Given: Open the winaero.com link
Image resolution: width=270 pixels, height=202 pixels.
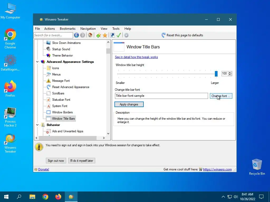Looking at the screenshot, I should pyautogui.click(x=217, y=169).
